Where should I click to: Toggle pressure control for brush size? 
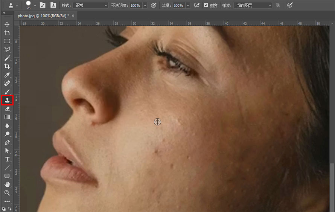coord(290,5)
